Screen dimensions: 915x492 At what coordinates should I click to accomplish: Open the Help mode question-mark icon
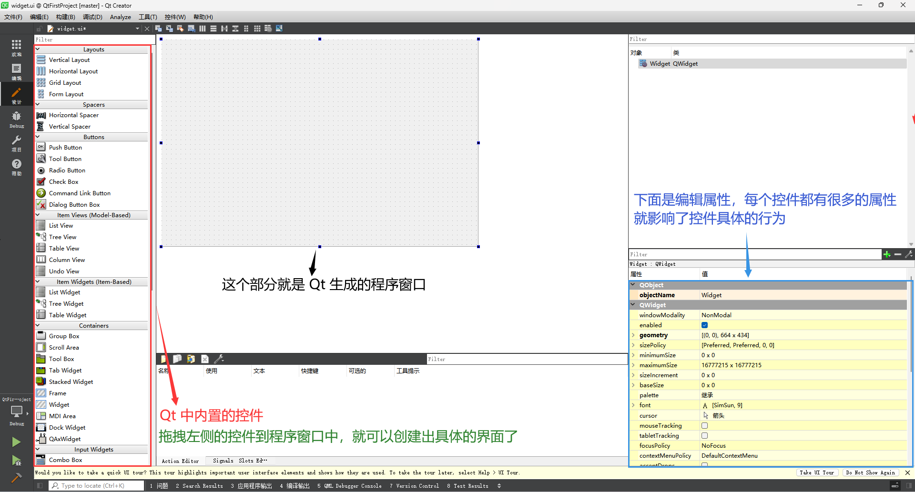[x=16, y=167]
